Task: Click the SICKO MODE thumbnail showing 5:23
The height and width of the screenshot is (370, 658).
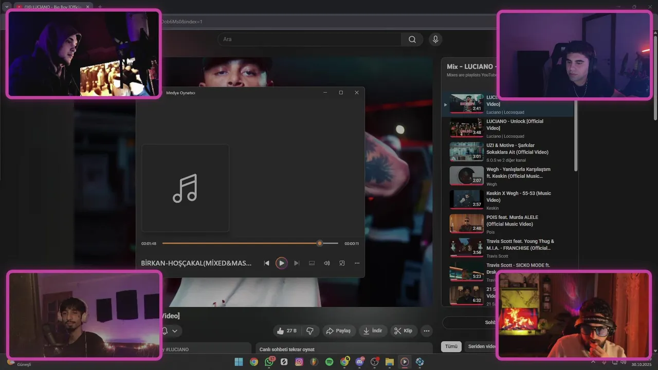Action: (x=466, y=272)
